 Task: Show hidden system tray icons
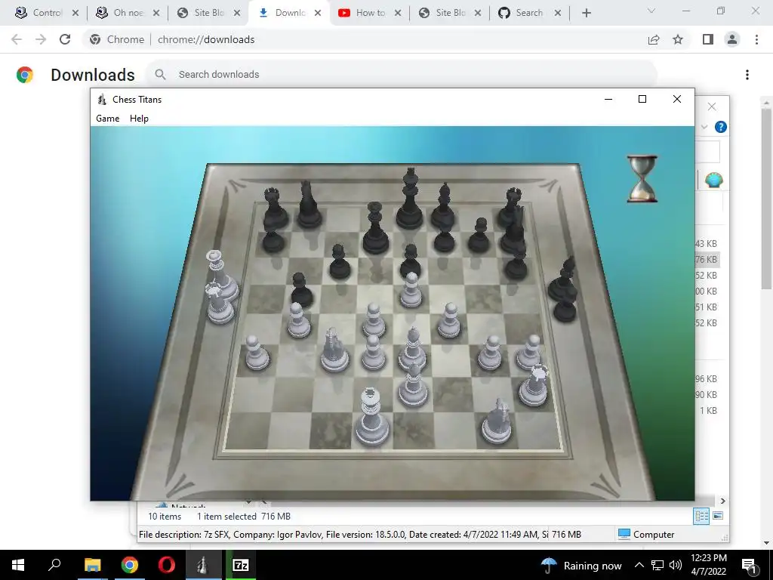639,565
